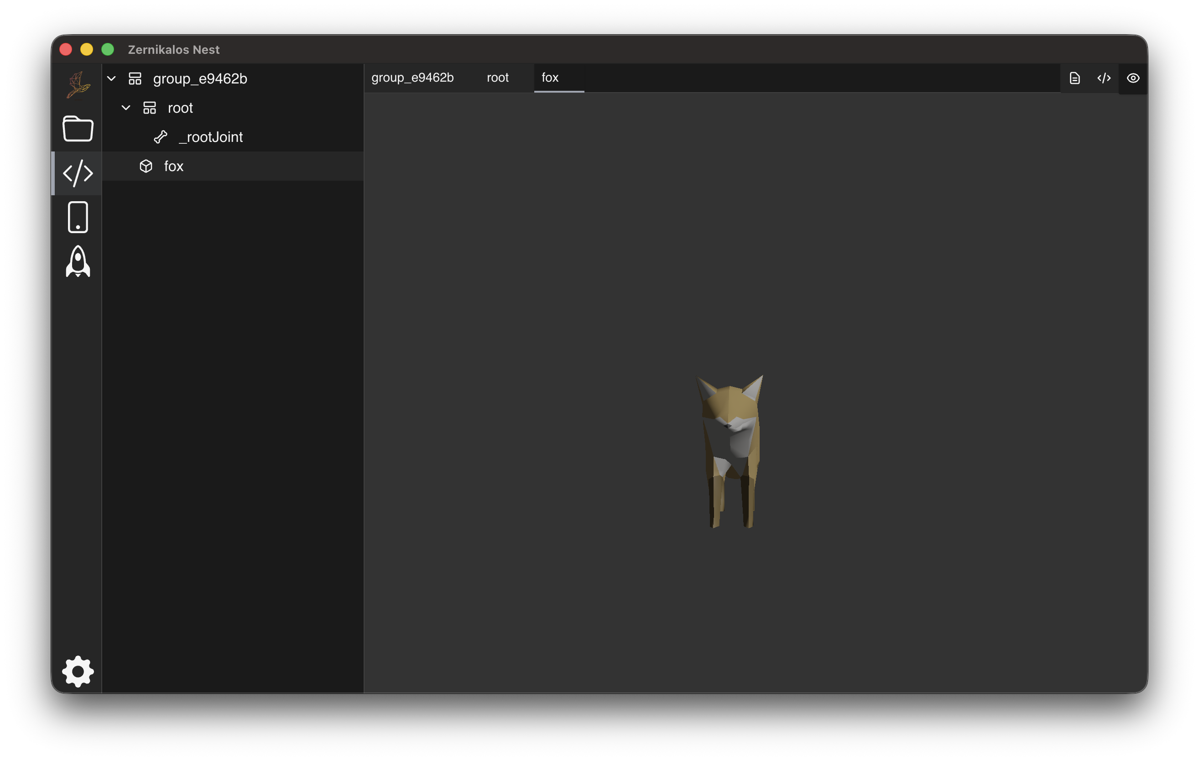Open settings with the gear icon
The height and width of the screenshot is (761, 1199).
(x=78, y=672)
